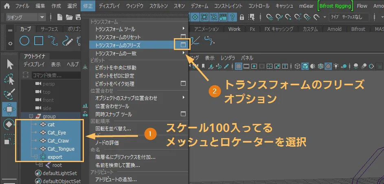
Task: Click the padlock lock-selection icon
Action: pyautogui.click(x=242, y=17)
